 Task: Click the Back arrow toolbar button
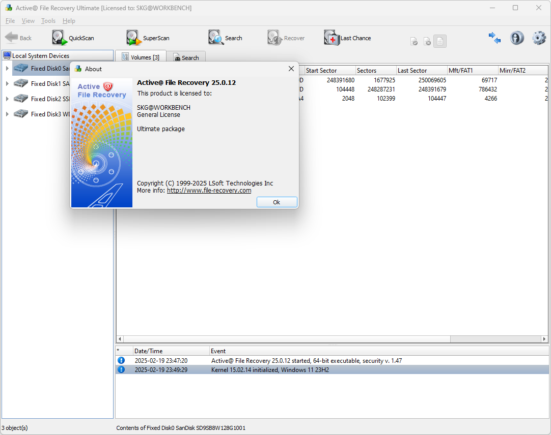pyautogui.click(x=18, y=38)
